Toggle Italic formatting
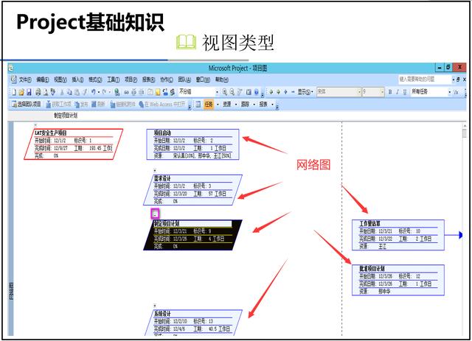 point(398,92)
